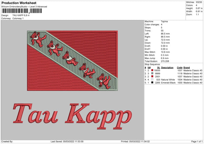This screenshot has width=204, height=144.
Task: Click stitch count '2501' in row 3
Action: (x=157, y=76)
